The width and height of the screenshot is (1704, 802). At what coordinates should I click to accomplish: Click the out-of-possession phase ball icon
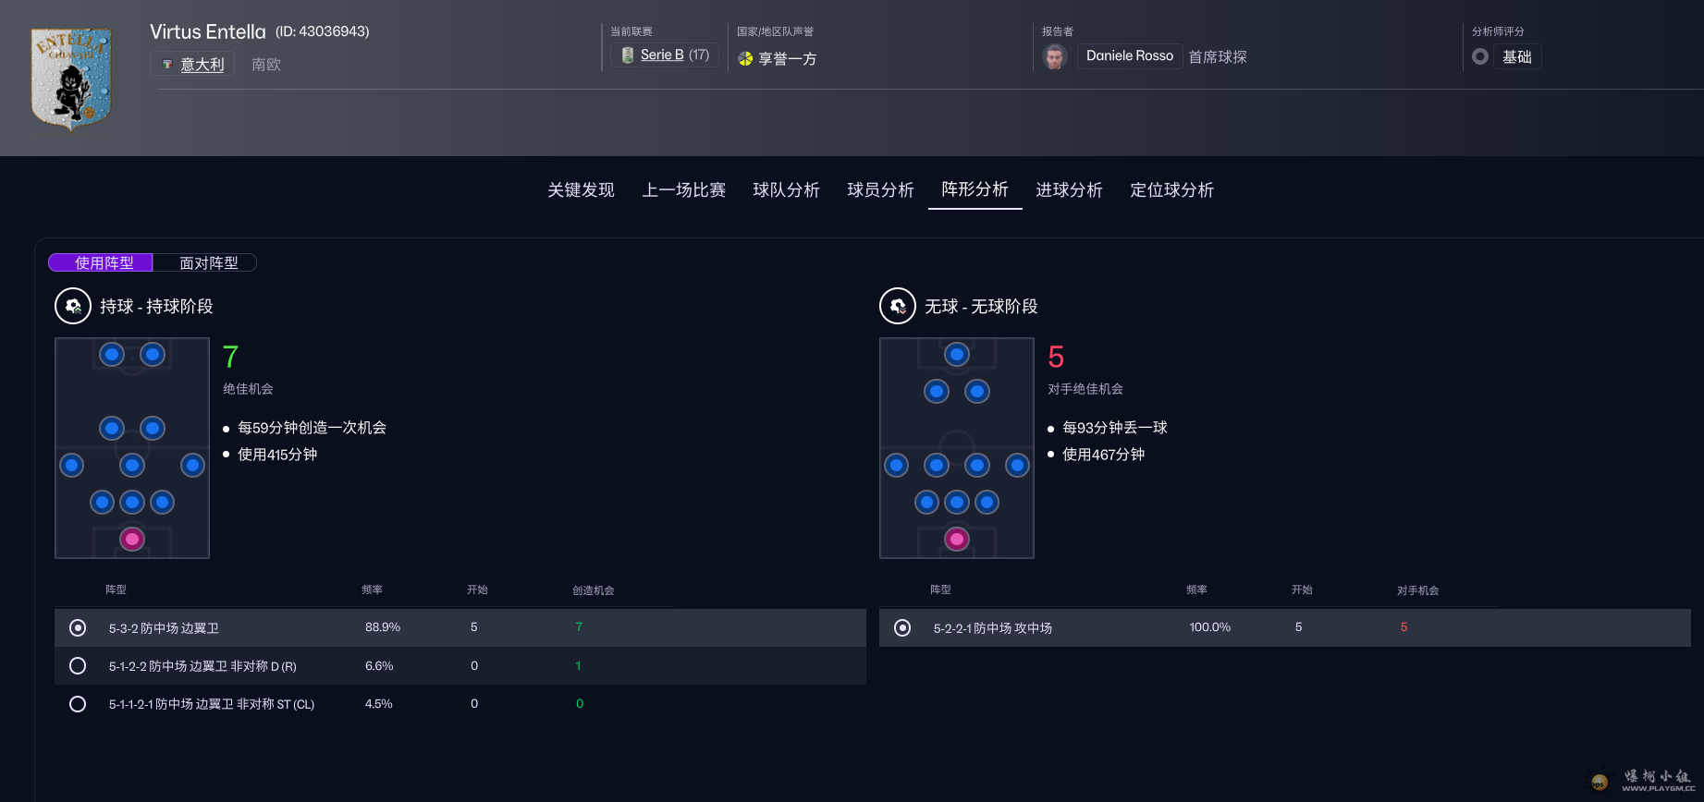[x=897, y=306]
